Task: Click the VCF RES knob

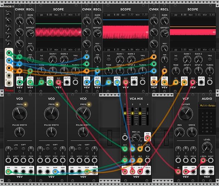Action: pos(180,132)
